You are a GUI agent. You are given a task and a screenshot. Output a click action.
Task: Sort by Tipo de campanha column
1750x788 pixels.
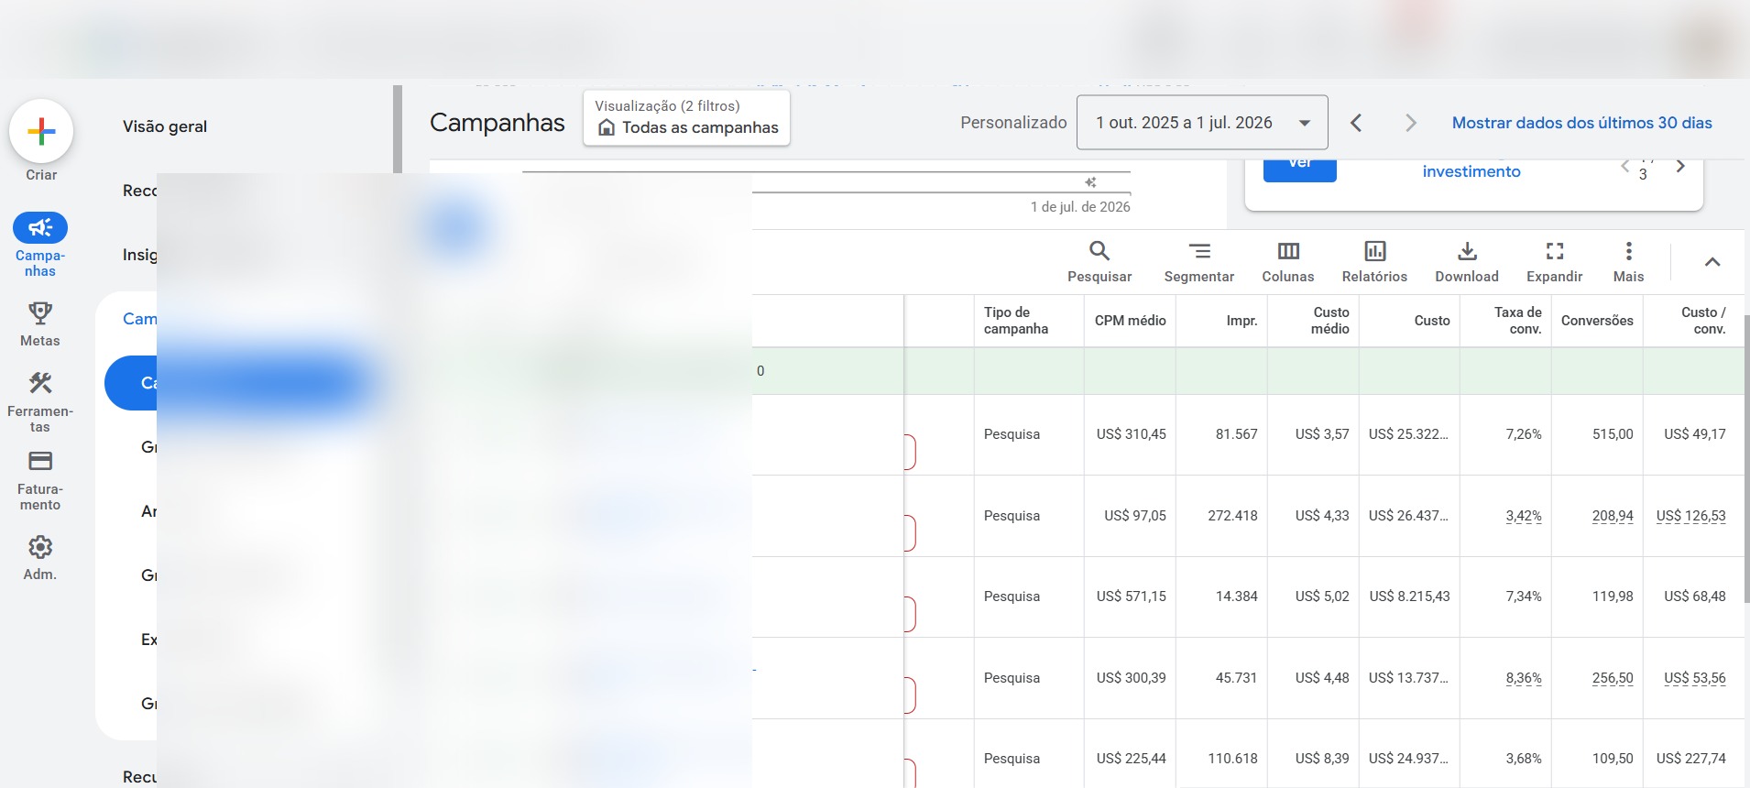tap(1016, 321)
